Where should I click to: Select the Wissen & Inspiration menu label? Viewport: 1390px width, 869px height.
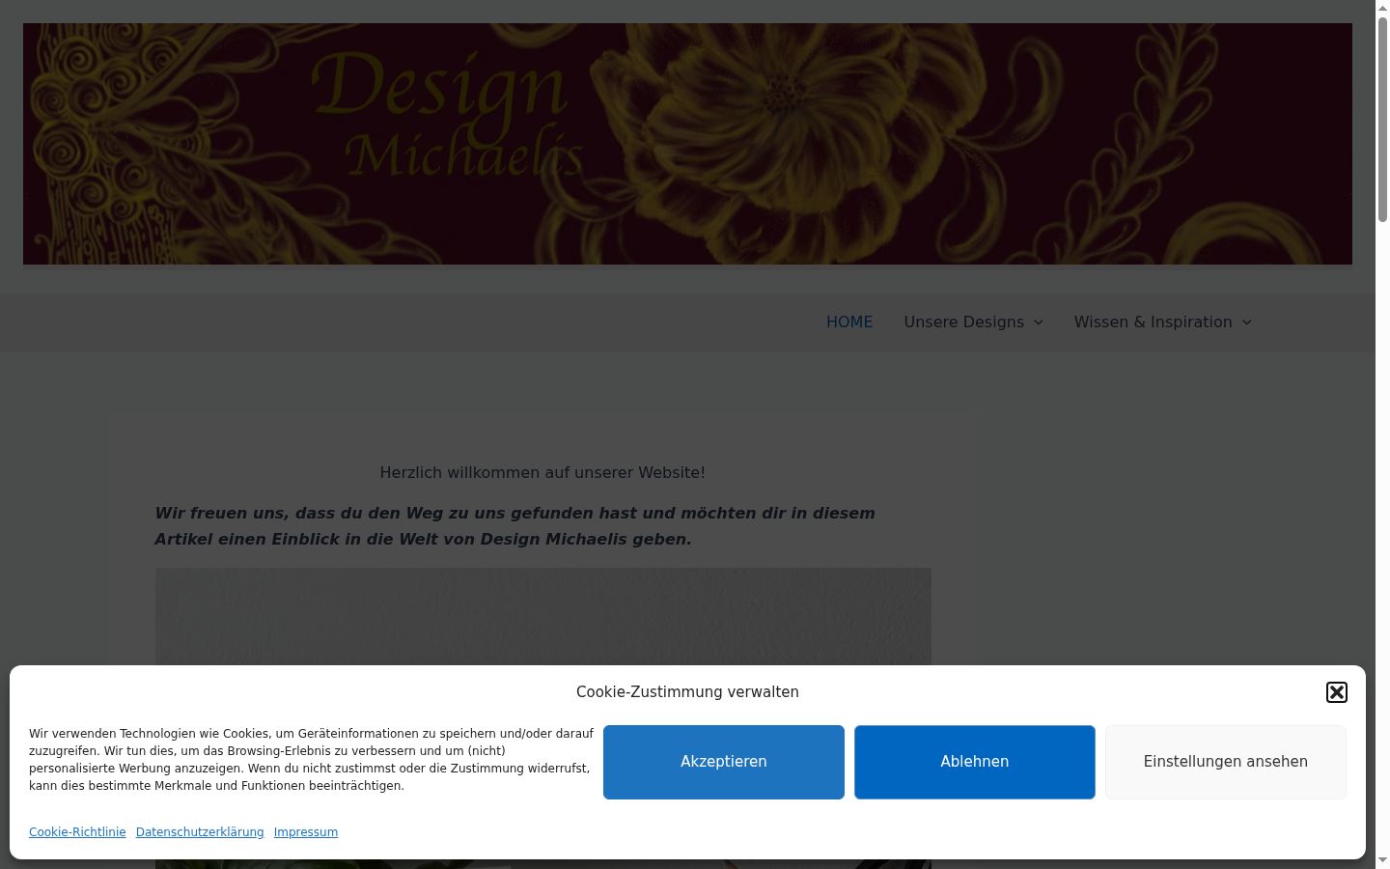pos(1153,322)
